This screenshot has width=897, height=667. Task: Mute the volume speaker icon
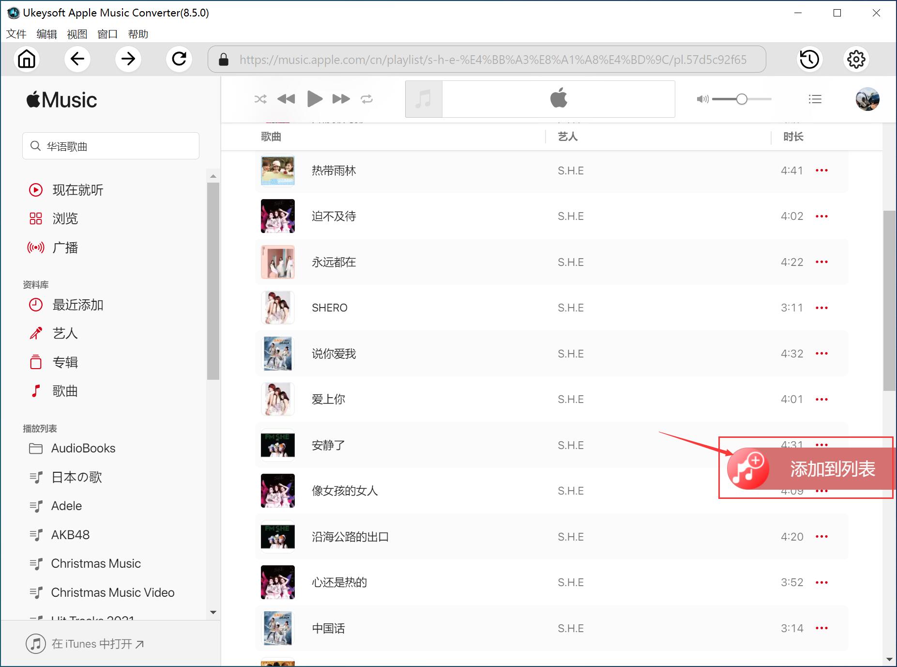point(702,99)
